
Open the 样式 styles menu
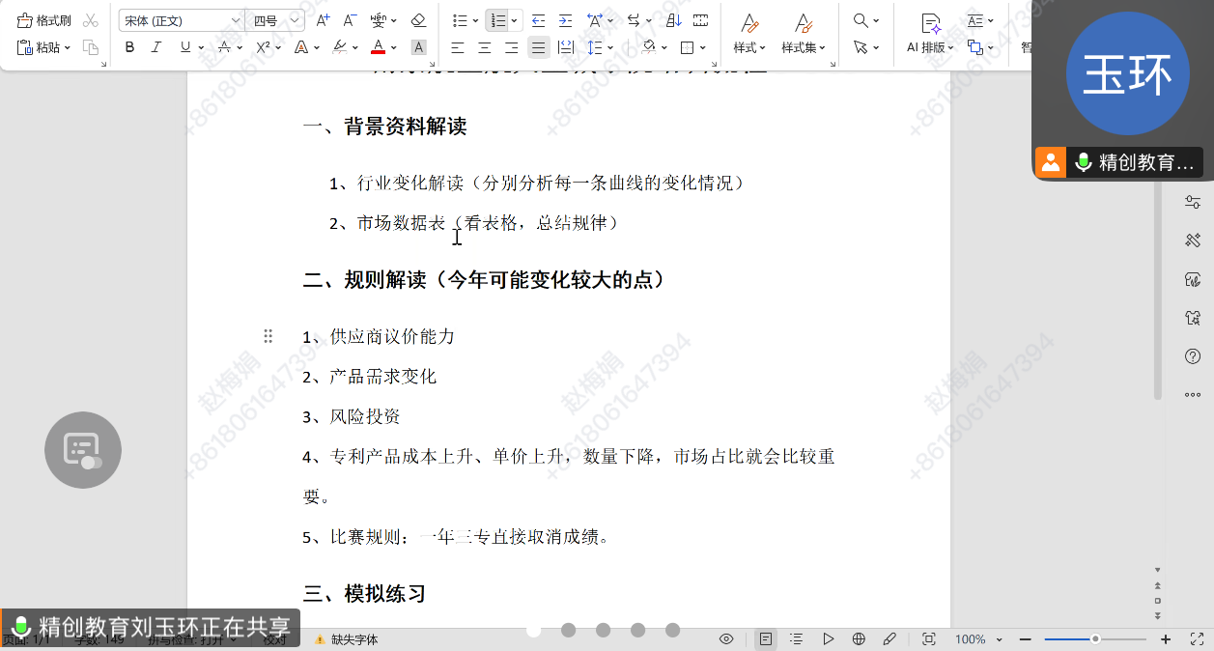(749, 34)
